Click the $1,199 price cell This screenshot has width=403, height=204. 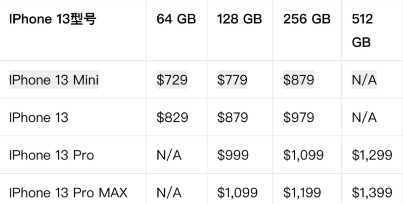(302, 193)
